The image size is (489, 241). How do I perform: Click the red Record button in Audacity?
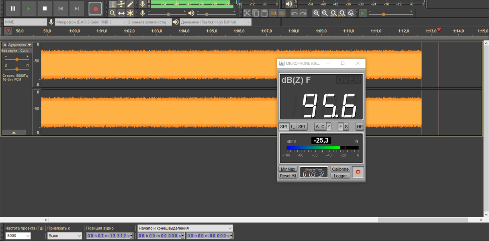95,8
